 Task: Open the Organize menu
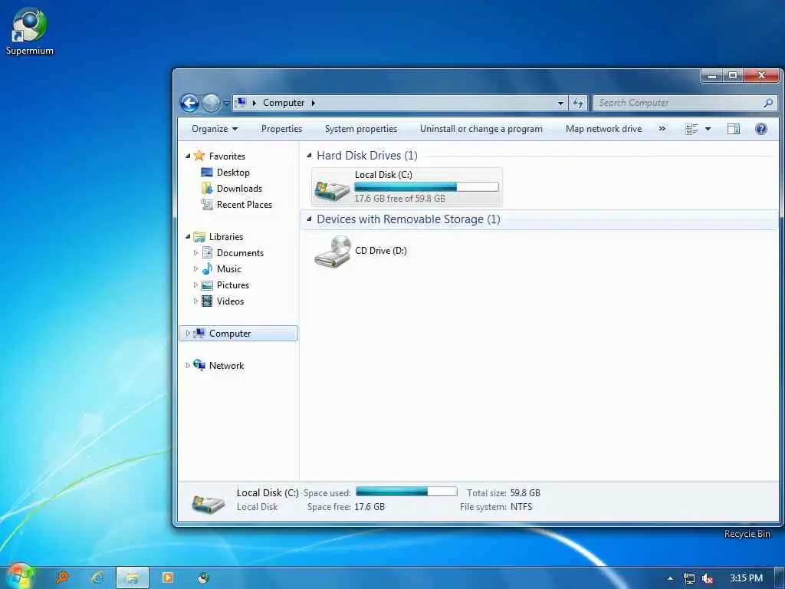(x=215, y=129)
